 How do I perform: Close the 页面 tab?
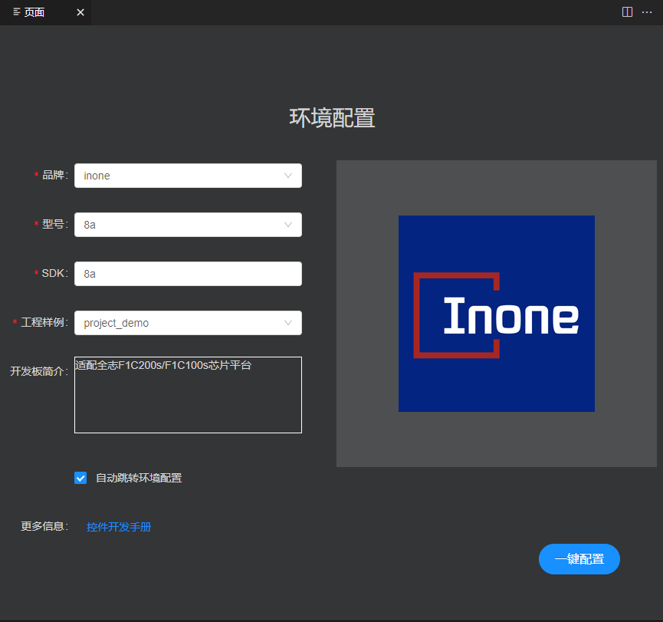[80, 12]
